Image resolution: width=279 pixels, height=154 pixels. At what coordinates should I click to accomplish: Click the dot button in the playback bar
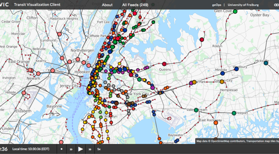[x=62, y=149]
